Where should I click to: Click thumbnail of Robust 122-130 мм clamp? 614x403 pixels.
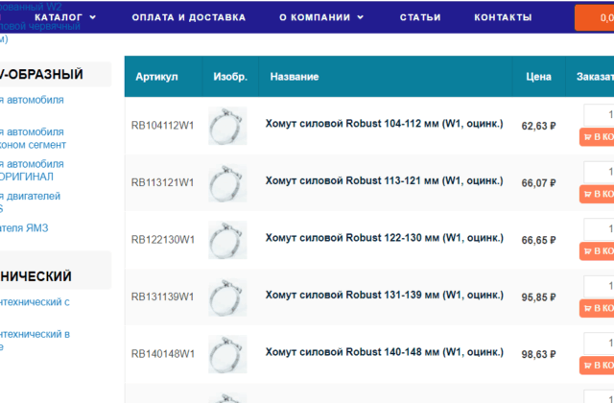click(x=227, y=240)
